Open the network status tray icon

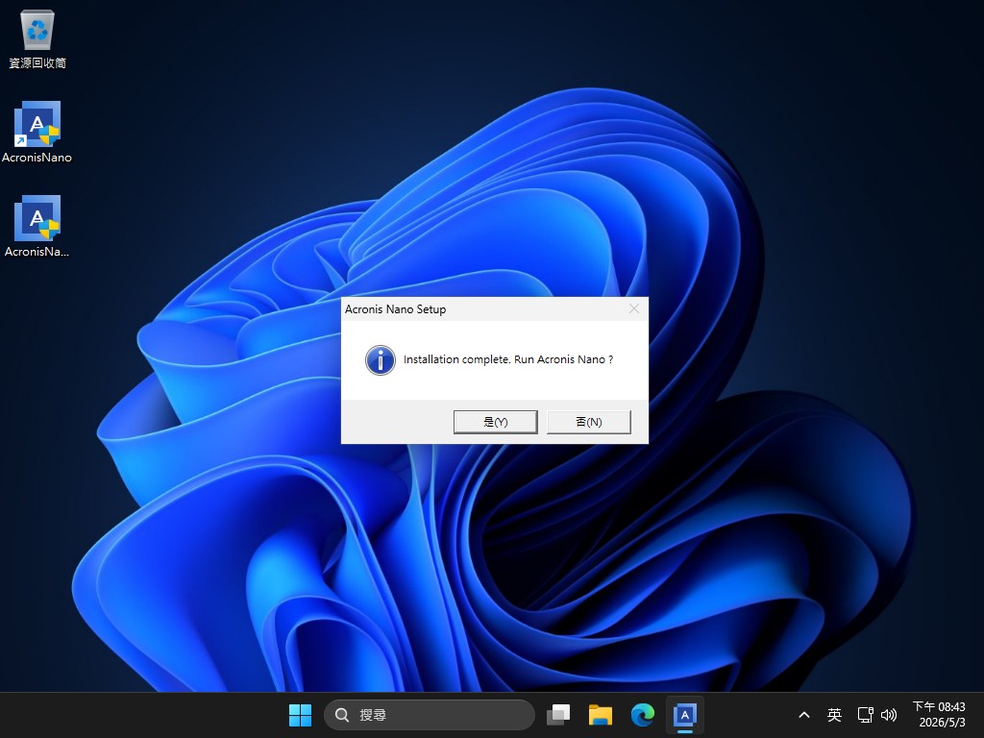[866, 715]
